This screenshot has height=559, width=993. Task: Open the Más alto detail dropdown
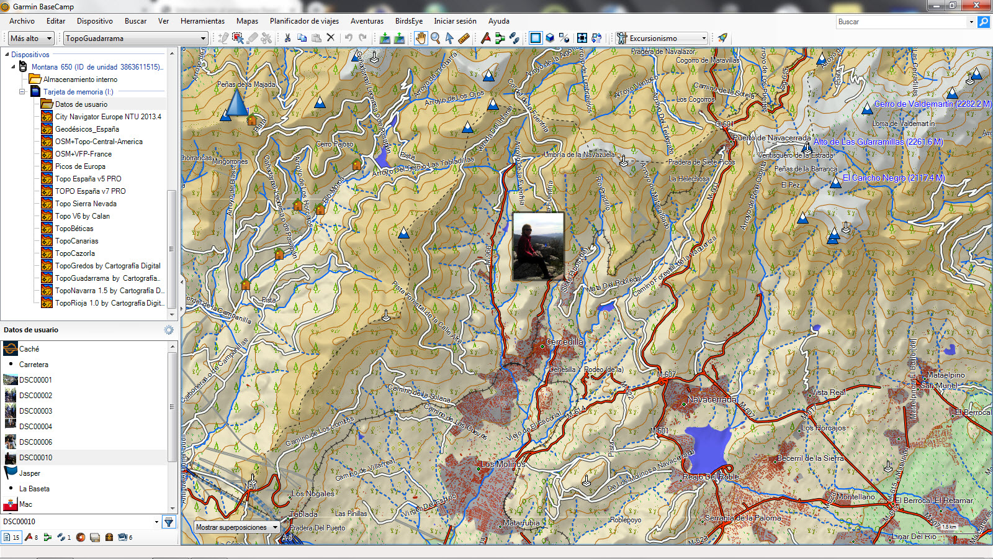[x=32, y=38]
